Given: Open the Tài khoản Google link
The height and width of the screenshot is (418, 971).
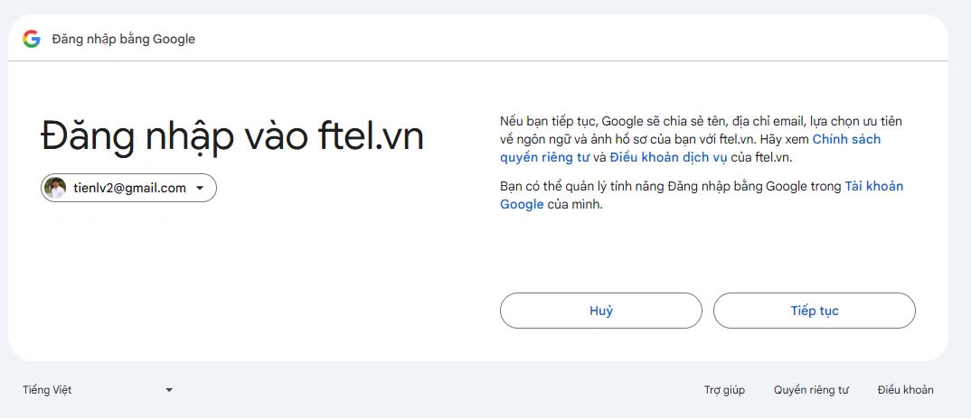Looking at the screenshot, I should click(702, 195).
